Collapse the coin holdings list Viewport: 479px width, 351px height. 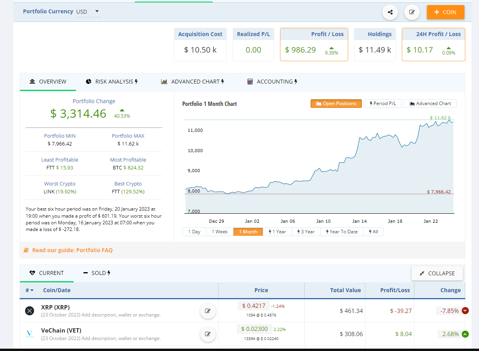437,273
